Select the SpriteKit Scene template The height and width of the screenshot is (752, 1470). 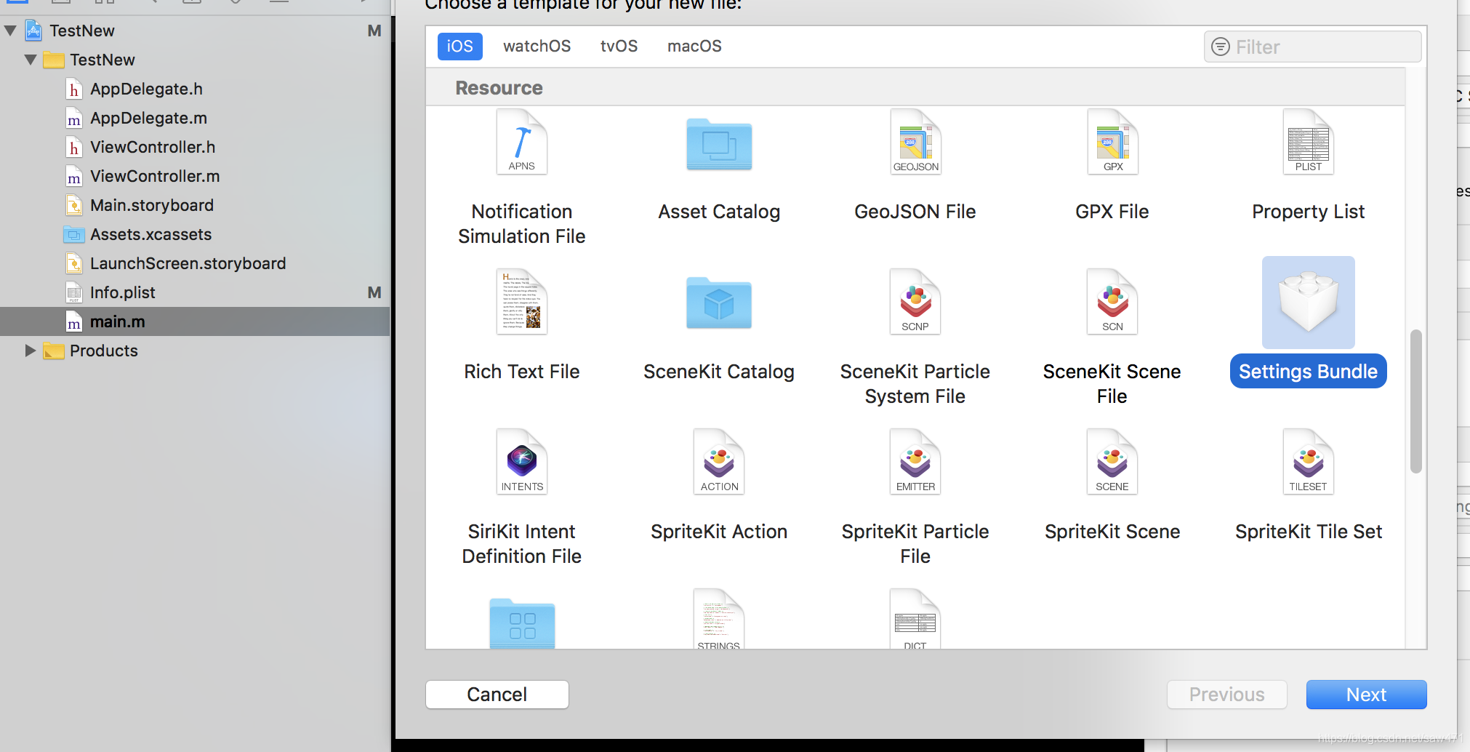(1112, 486)
